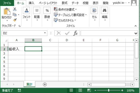Switch to the 表示 tab
Image resolution: width=140 pixels, height=93 pixels.
point(95,3)
